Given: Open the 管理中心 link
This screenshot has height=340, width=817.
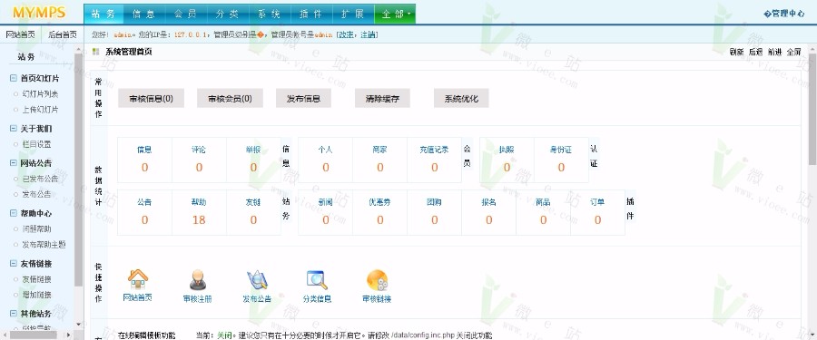Looking at the screenshot, I should pos(784,15).
